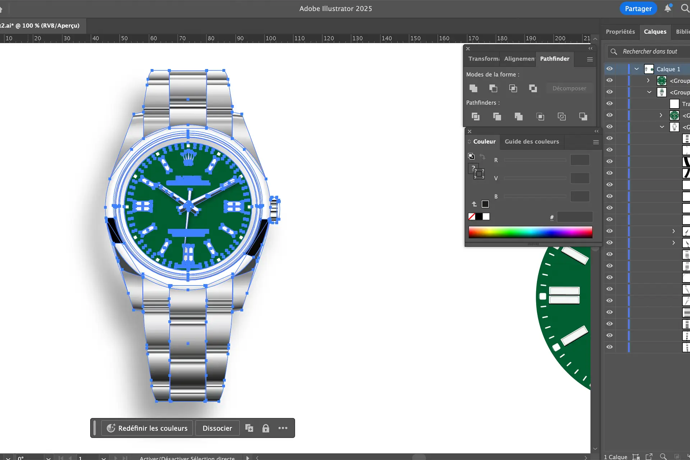
Task: Toggle visibility of Calque 1 layer
Action: pos(609,69)
